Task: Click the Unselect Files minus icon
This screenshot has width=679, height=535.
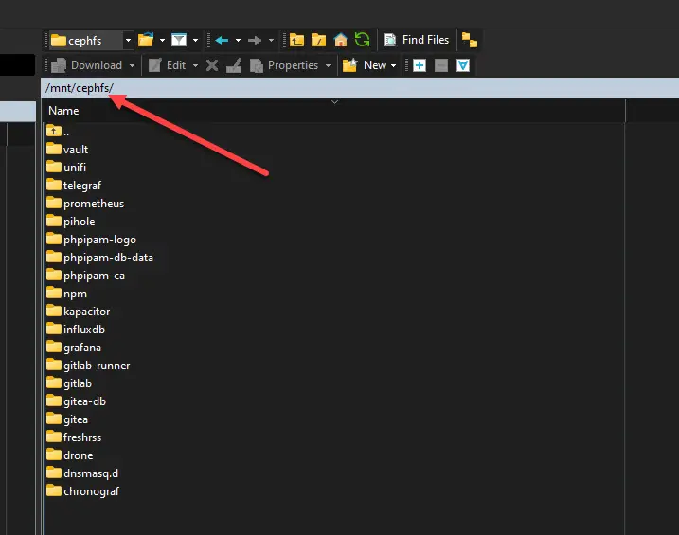Action: (x=441, y=65)
